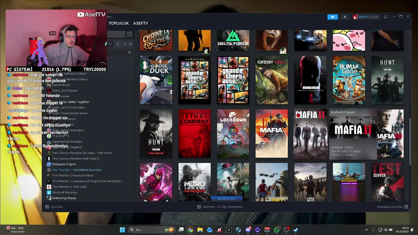Screen dimensions: 418x235
Task: Open Discord from the taskbar
Action: (x=248, y=230)
